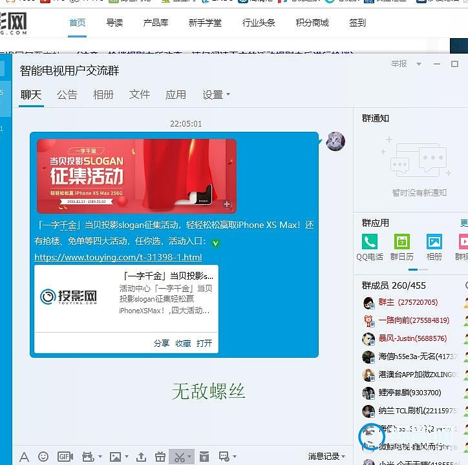
Task: Select member 港澳台APP加微ZXLING
Action: (x=418, y=375)
